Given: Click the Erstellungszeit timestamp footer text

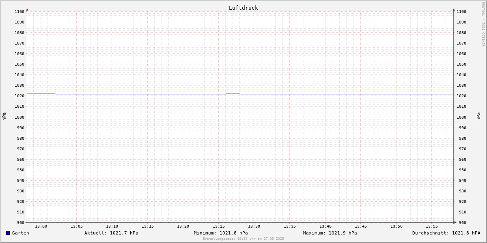Looking at the screenshot, I should (243, 239).
